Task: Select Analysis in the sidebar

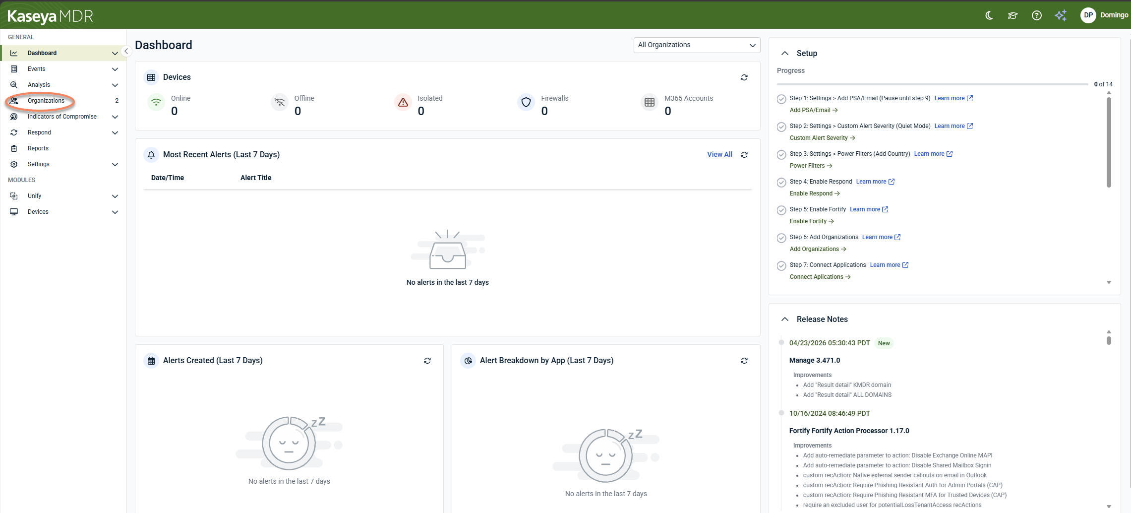Action: (x=63, y=85)
